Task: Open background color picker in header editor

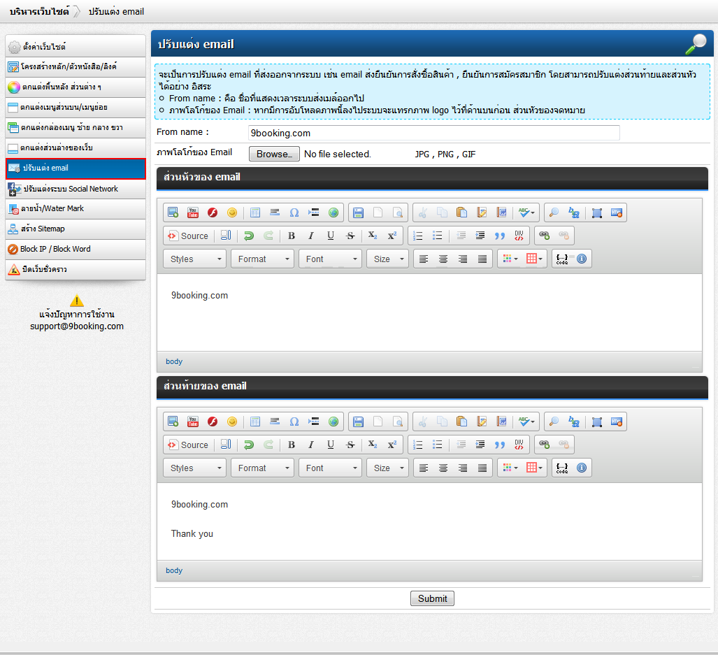Action: point(534,259)
